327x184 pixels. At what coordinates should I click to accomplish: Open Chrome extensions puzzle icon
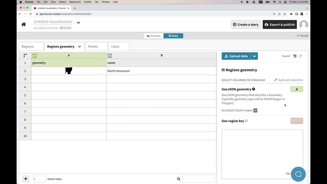(291, 14)
